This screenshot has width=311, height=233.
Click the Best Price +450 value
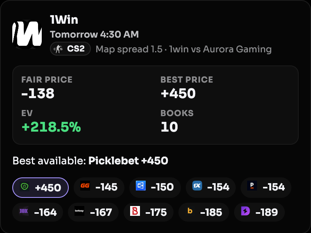coord(178,93)
